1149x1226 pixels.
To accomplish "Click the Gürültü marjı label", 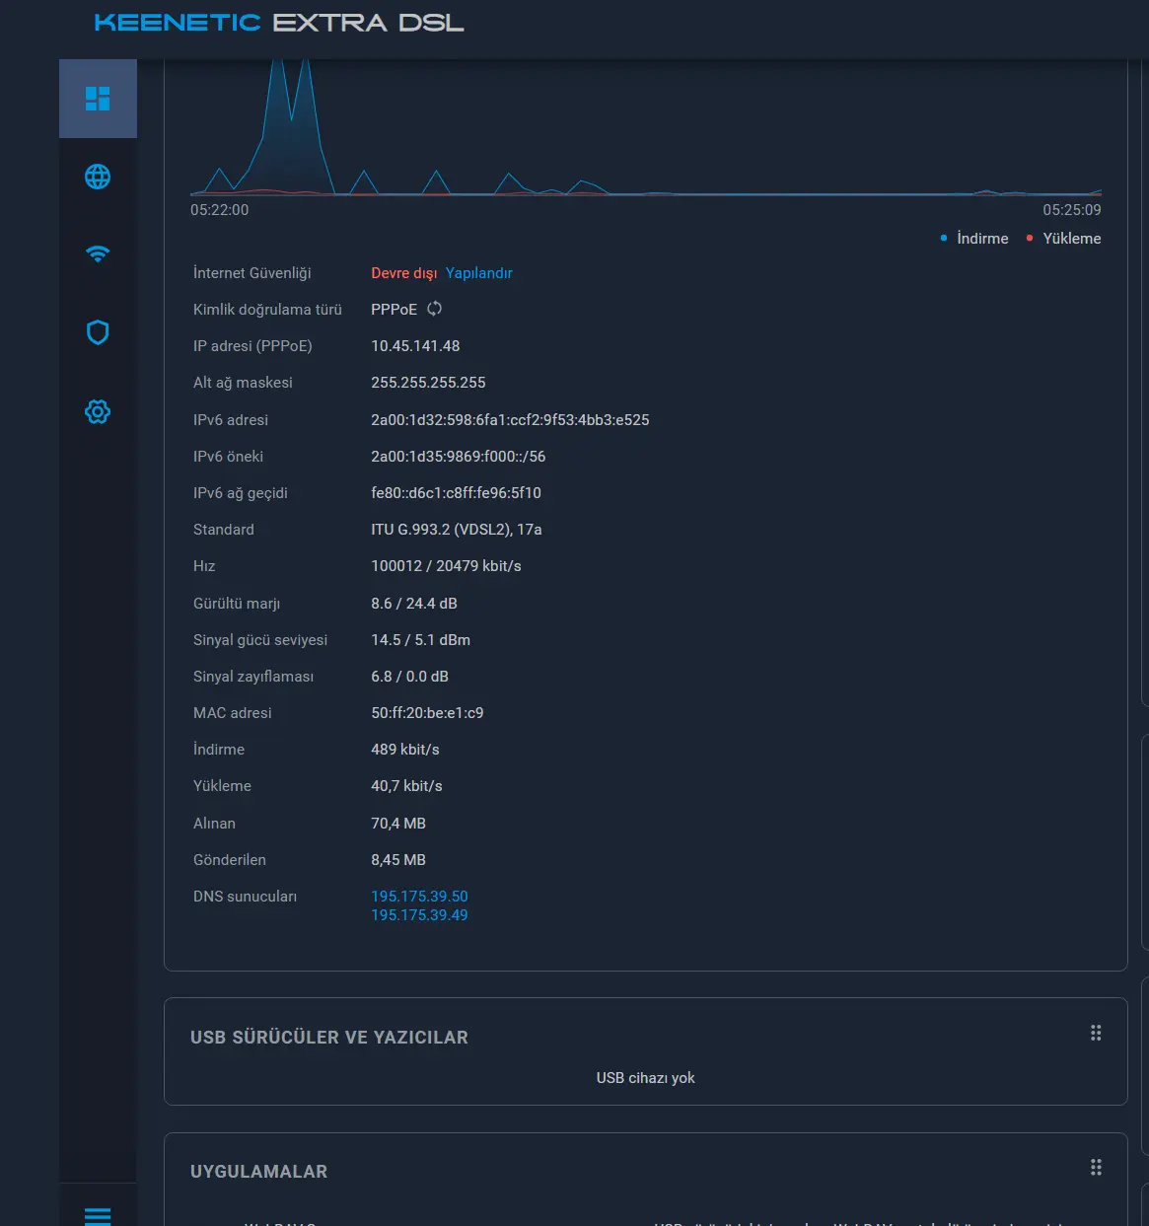I will pyautogui.click(x=237, y=604).
